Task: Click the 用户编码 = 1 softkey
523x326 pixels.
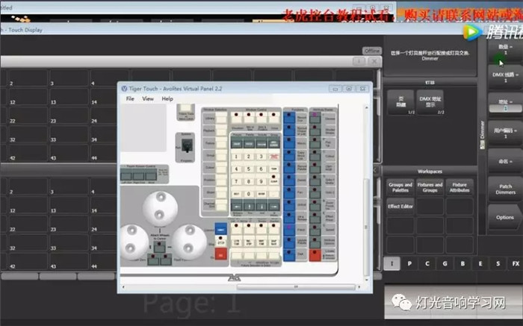Action: click(x=505, y=134)
